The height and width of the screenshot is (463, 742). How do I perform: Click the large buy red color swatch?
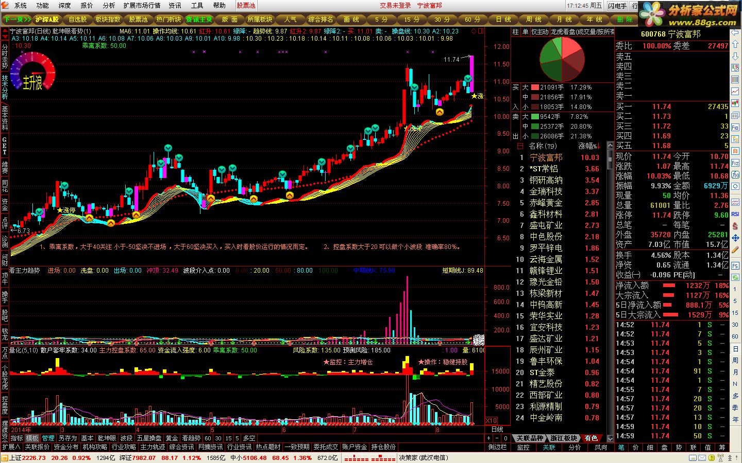pos(535,87)
